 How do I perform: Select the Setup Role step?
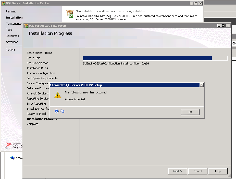point(34,58)
